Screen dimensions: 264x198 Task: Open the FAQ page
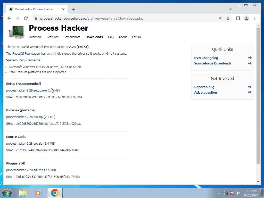coord(111,37)
